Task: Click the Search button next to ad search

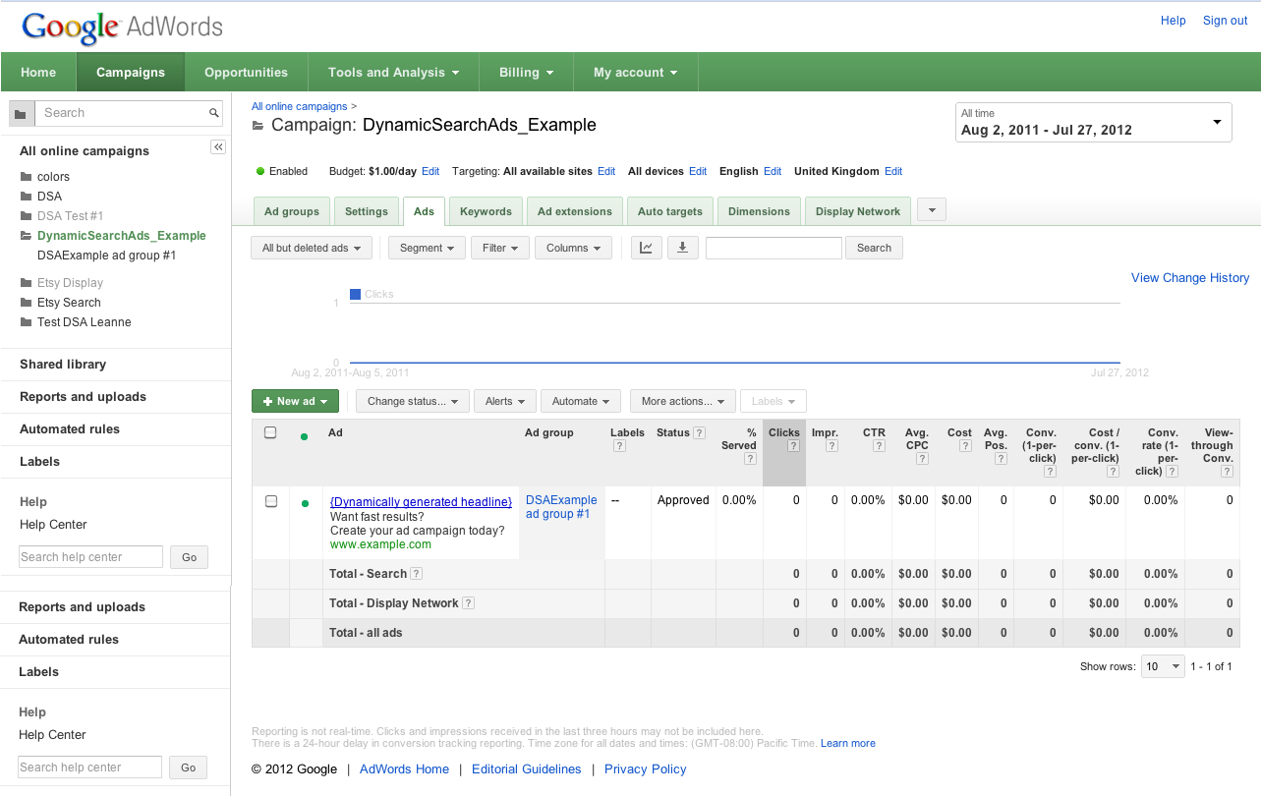Action: (874, 248)
